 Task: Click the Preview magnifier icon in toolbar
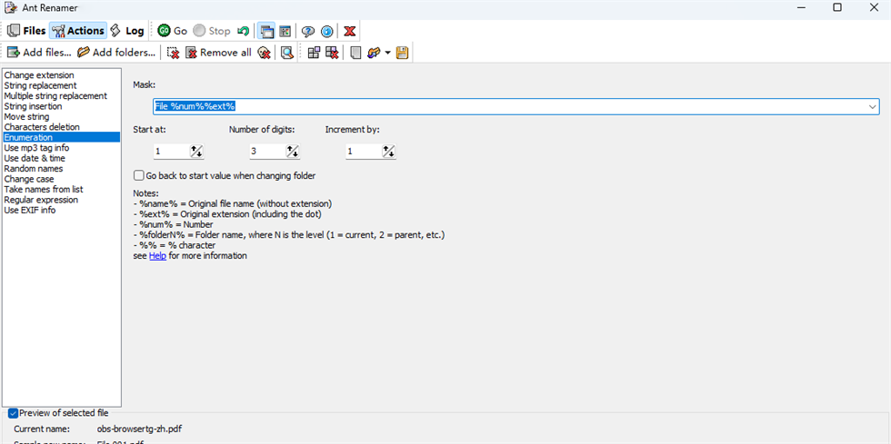(287, 53)
